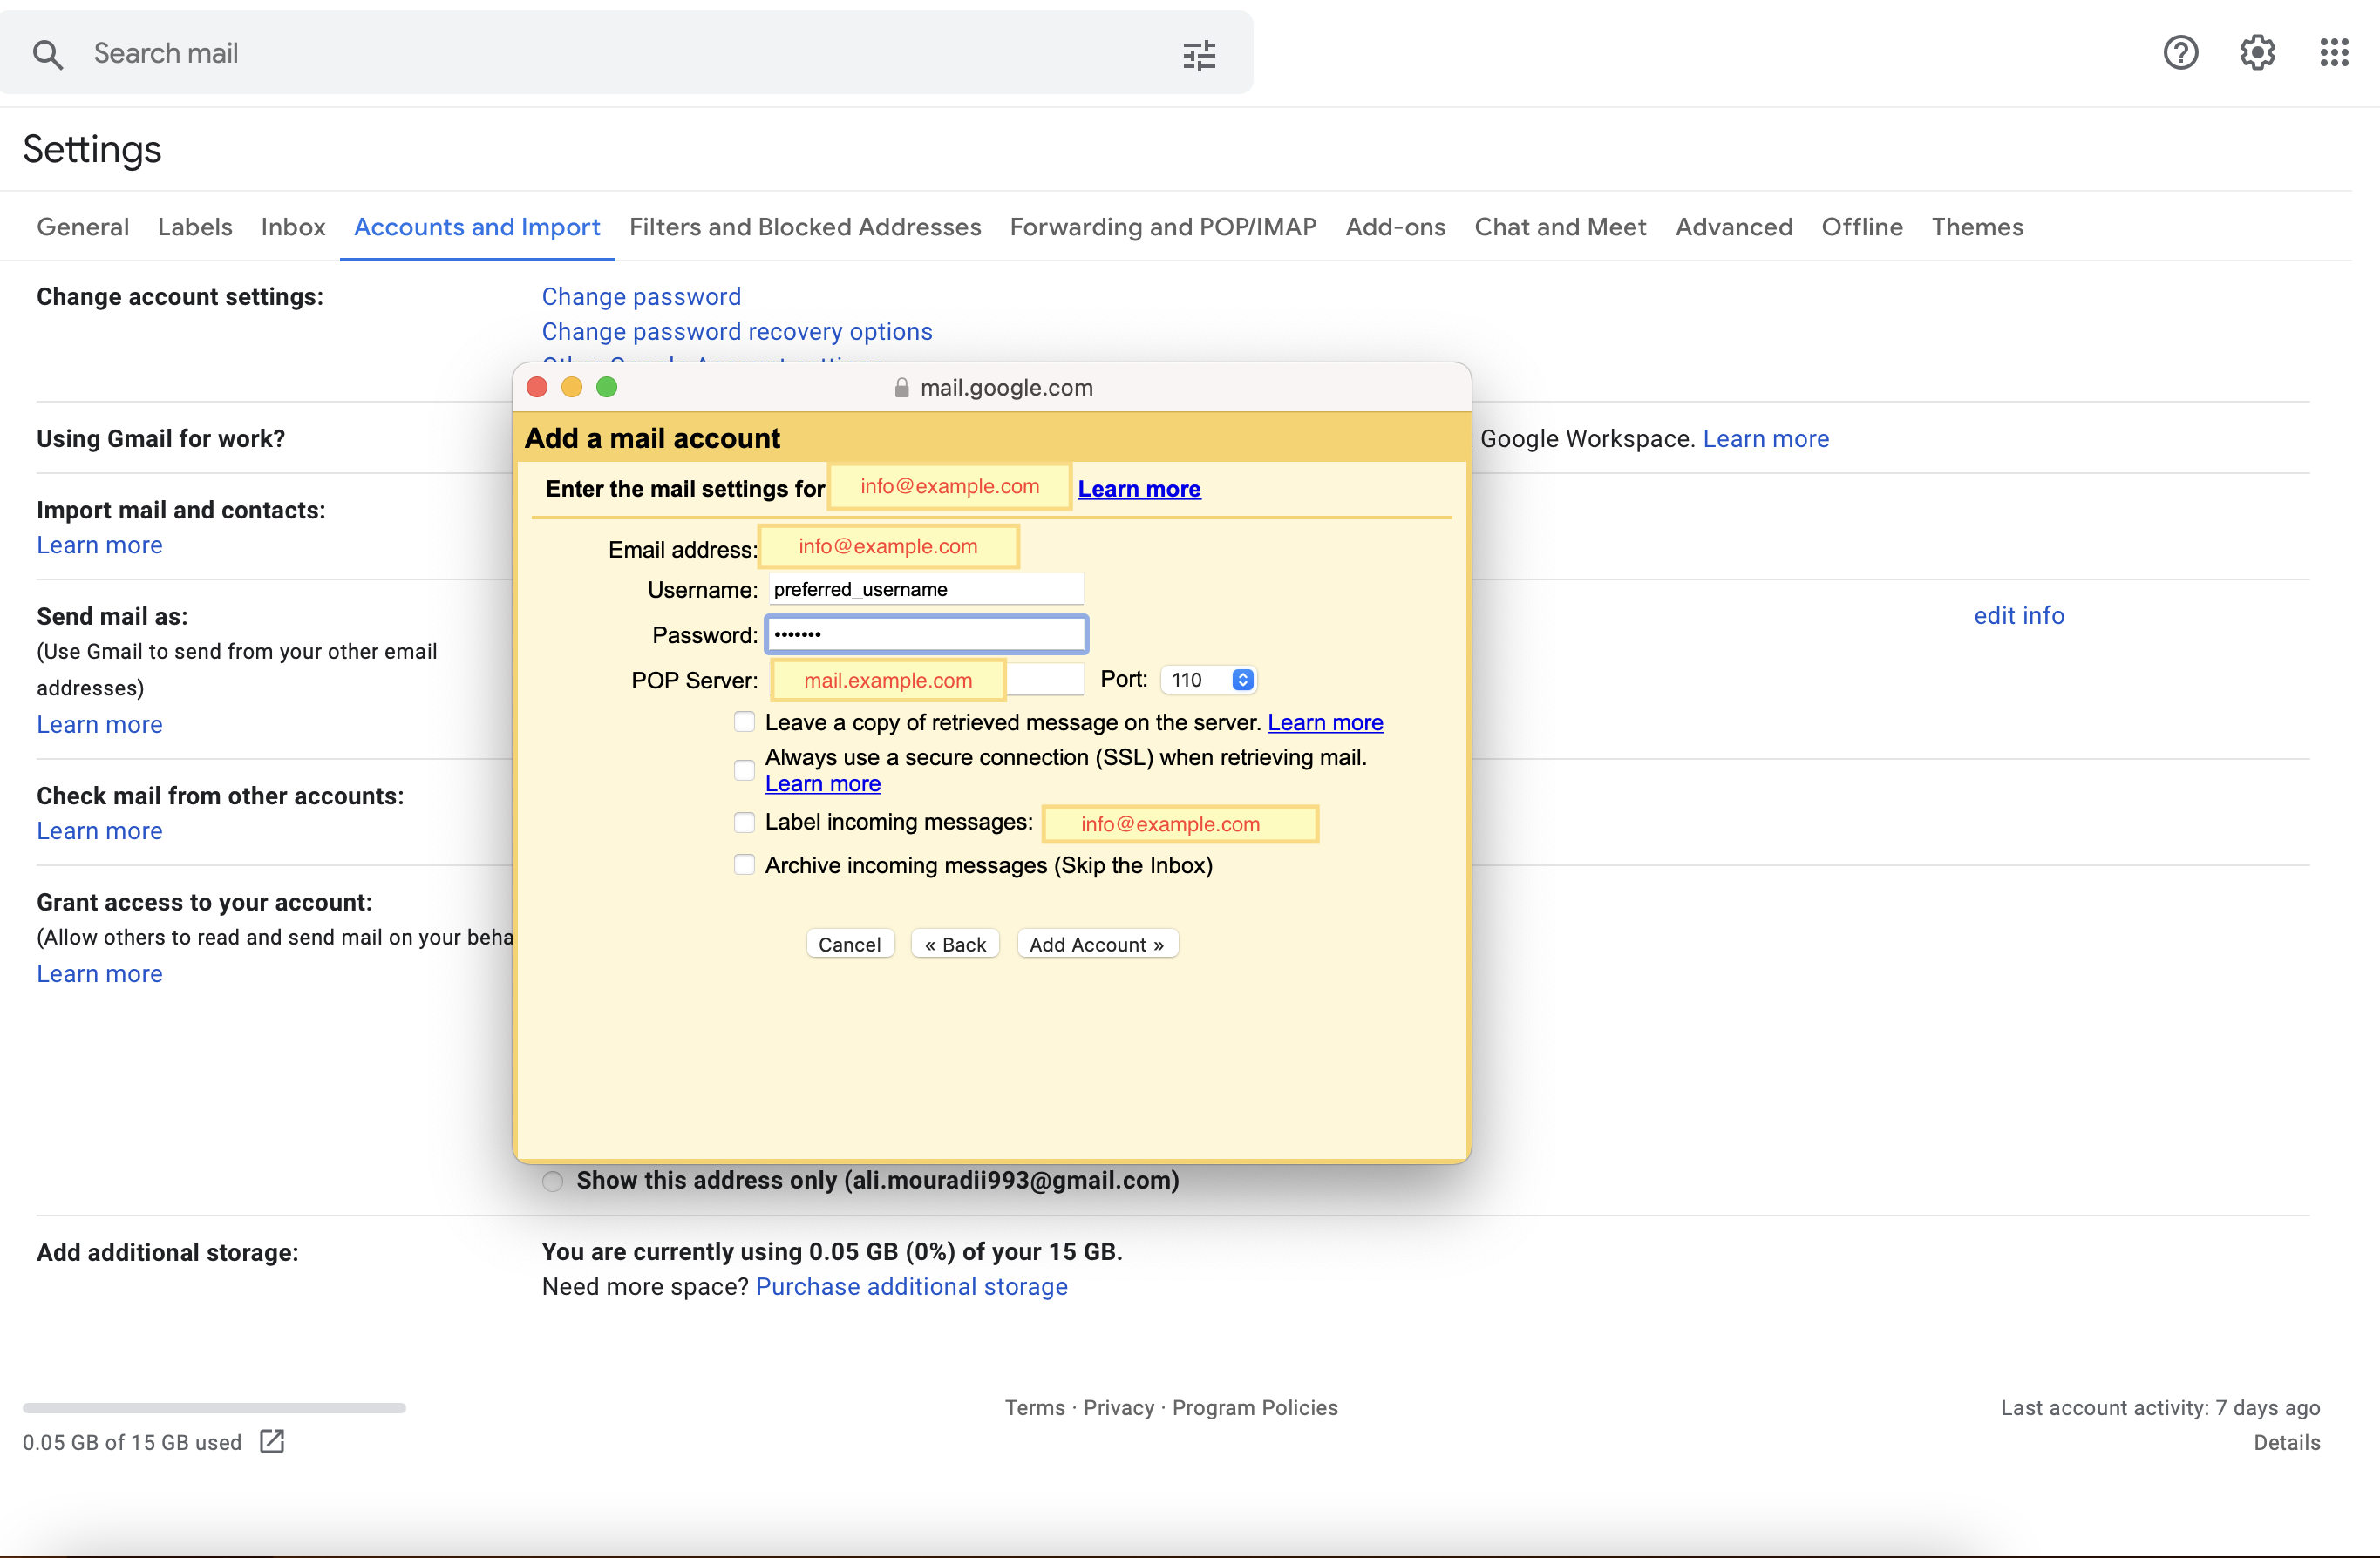
Task: Click the search magnifier icon
Action: click(47, 54)
